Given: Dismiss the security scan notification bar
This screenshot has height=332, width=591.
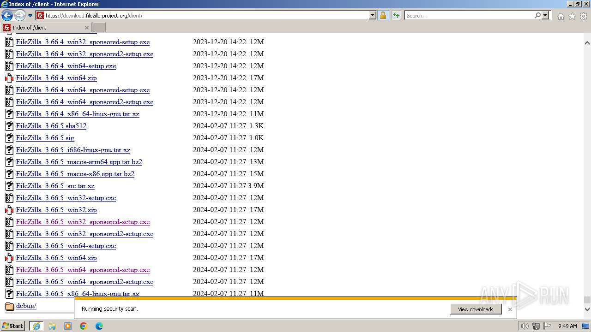Looking at the screenshot, I should pos(510,309).
